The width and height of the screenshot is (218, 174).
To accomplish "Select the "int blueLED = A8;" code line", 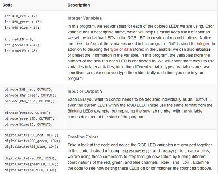I will pyautogui.click(x=21, y=51).
